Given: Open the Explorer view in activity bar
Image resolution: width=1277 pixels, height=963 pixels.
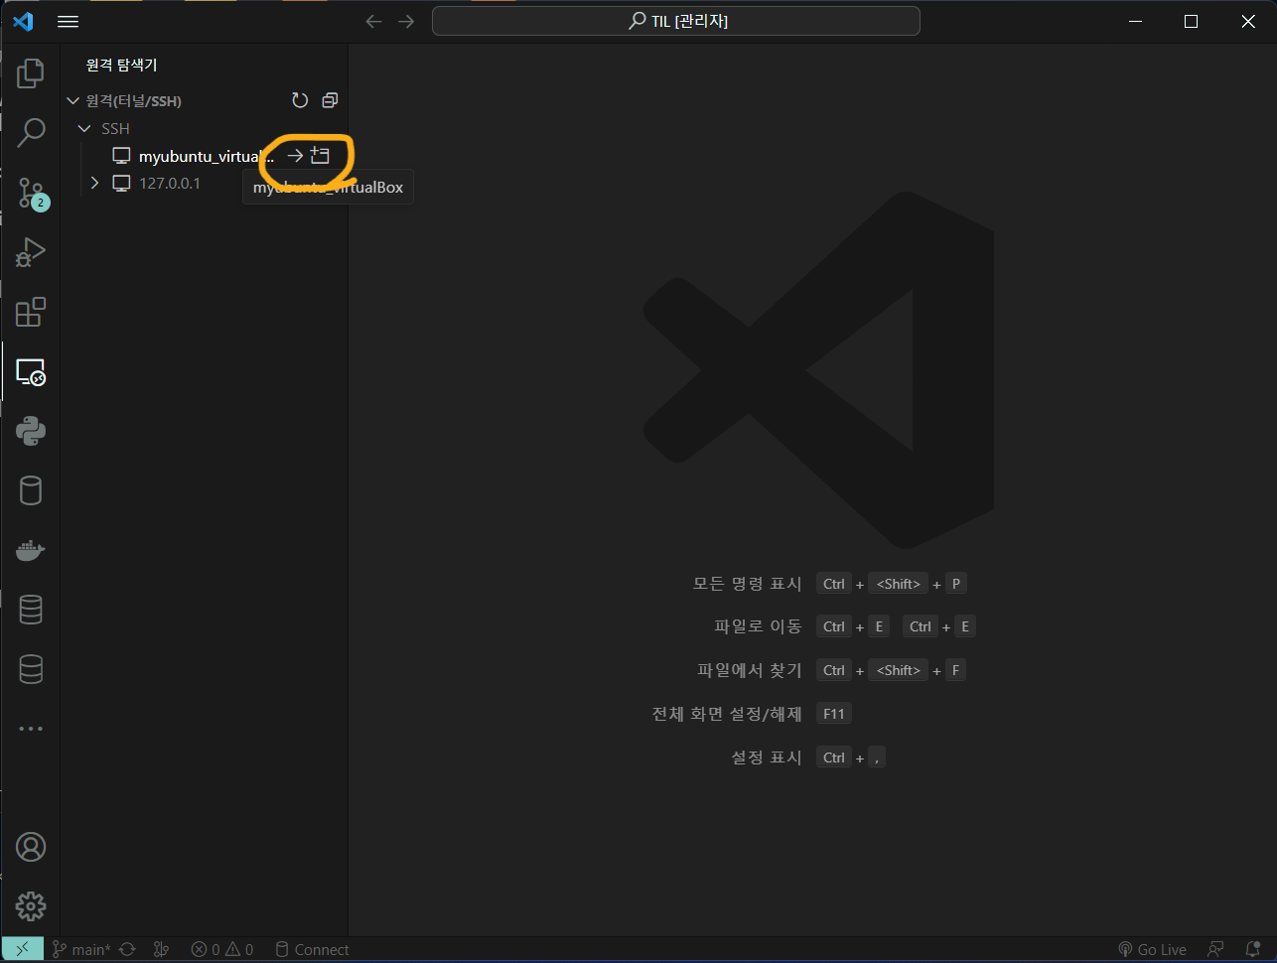Looking at the screenshot, I should tap(31, 72).
